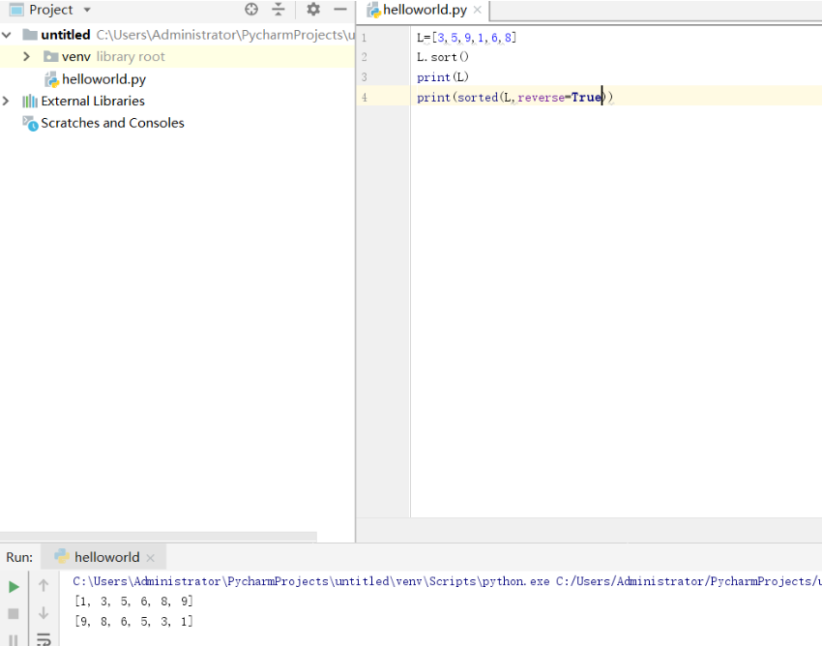Click the Project panel title label
The height and width of the screenshot is (646, 822).
[x=51, y=10]
